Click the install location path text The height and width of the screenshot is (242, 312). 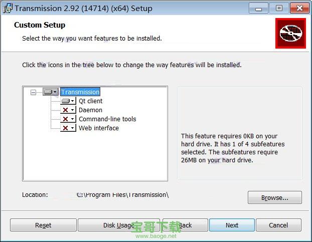click(122, 195)
